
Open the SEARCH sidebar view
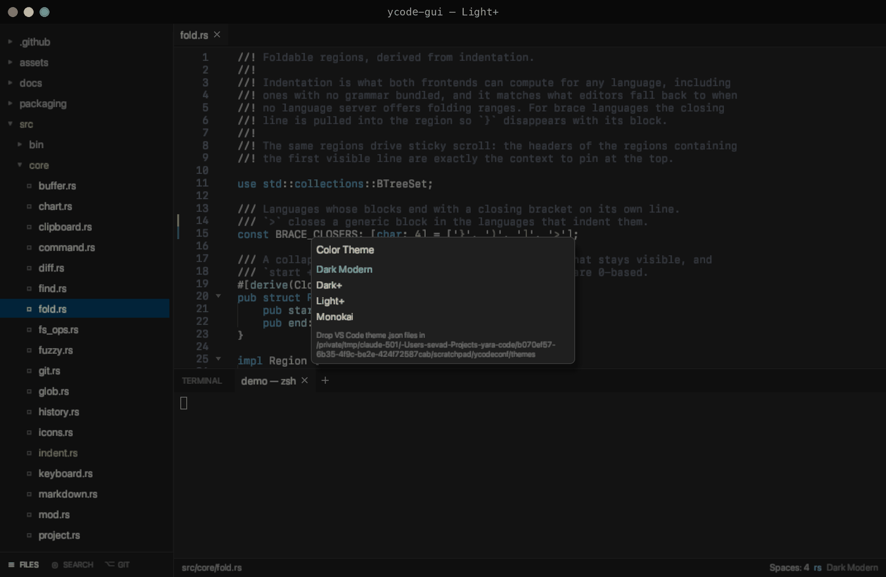click(72, 564)
